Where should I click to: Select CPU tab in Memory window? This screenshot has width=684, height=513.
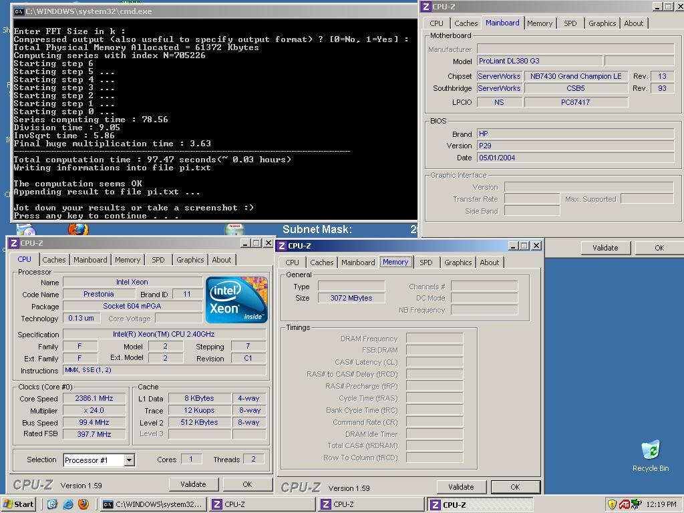pos(292,262)
